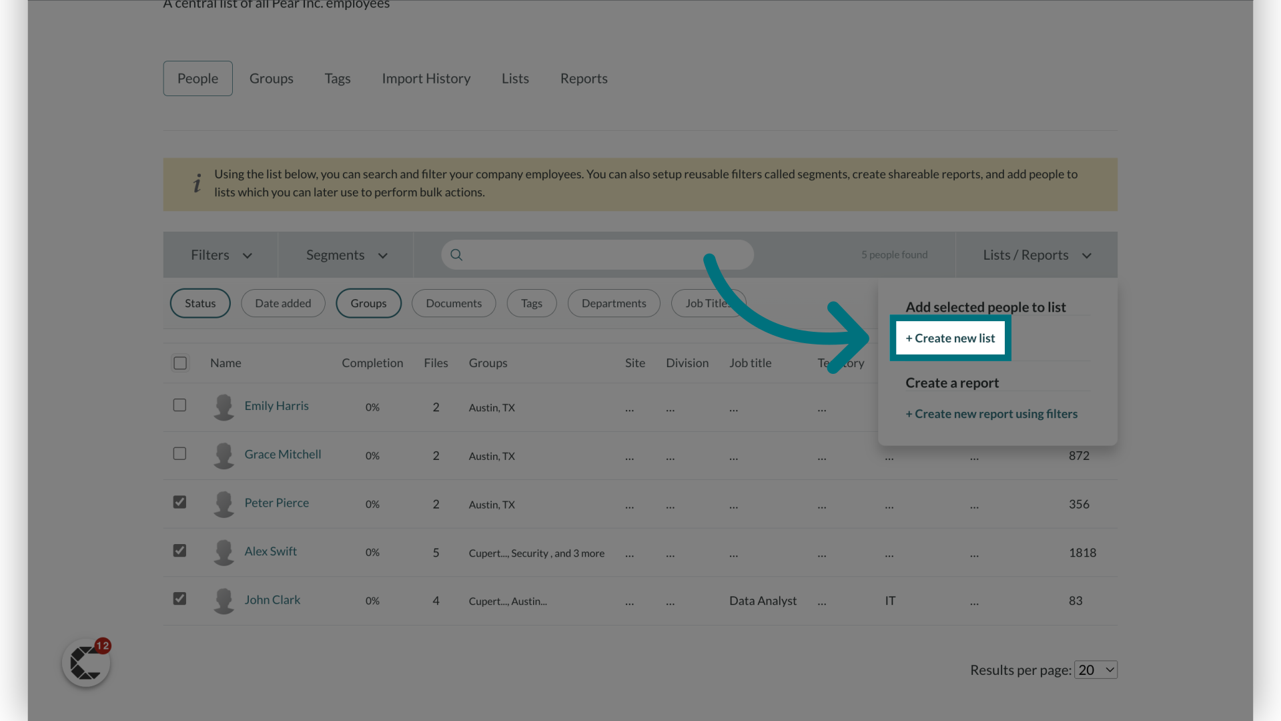
Task: Click the Status filter icon
Action: [x=199, y=303]
